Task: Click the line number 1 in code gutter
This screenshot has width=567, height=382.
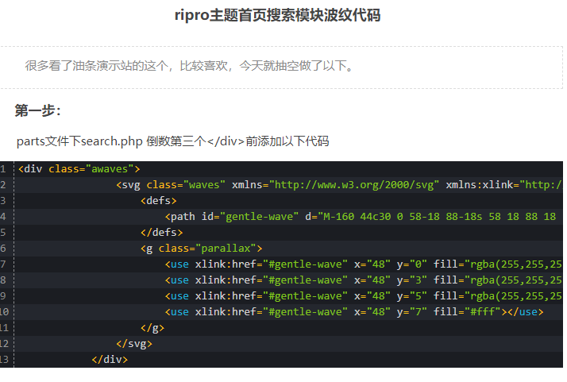Action: click(3, 169)
